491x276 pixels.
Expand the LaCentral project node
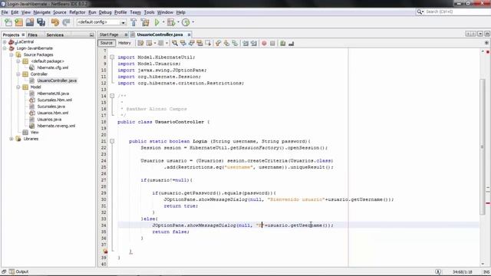pyautogui.click(x=5, y=41)
